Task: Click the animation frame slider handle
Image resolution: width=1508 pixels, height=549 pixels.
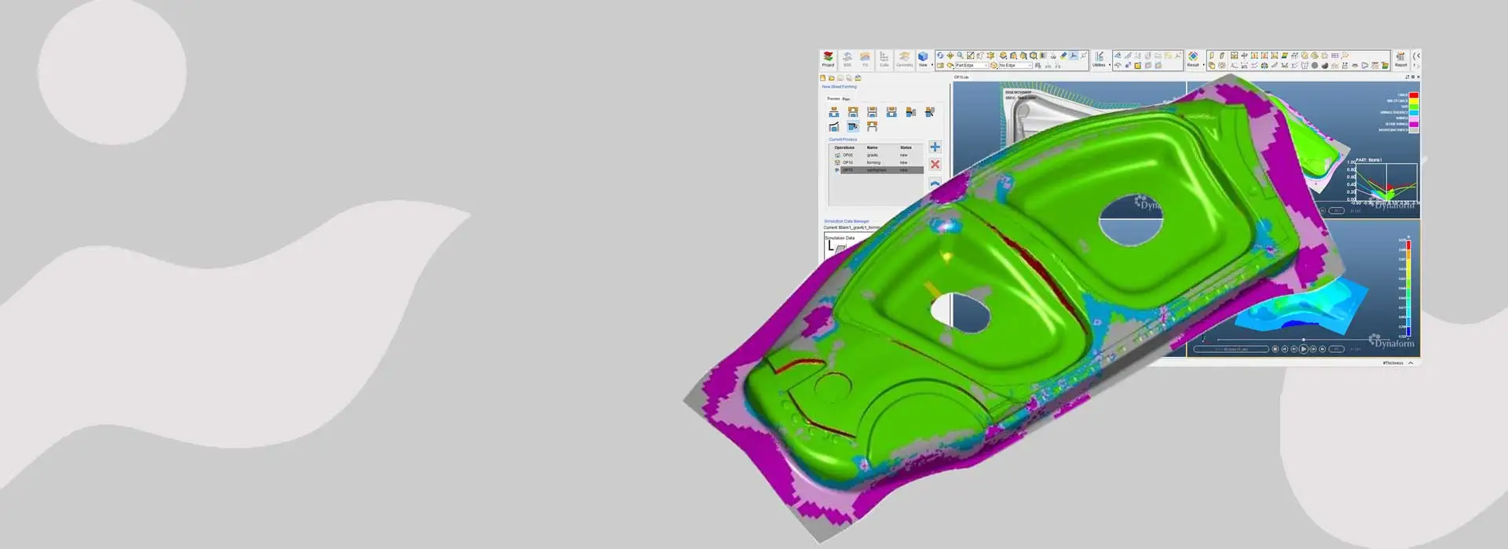Action: tap(1304, 340)
